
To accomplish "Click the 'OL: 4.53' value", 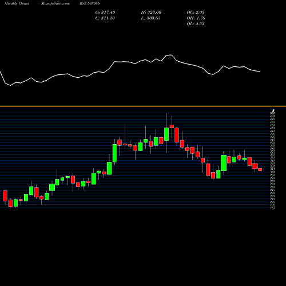I will pyautogui.click(x=196, y=24).
